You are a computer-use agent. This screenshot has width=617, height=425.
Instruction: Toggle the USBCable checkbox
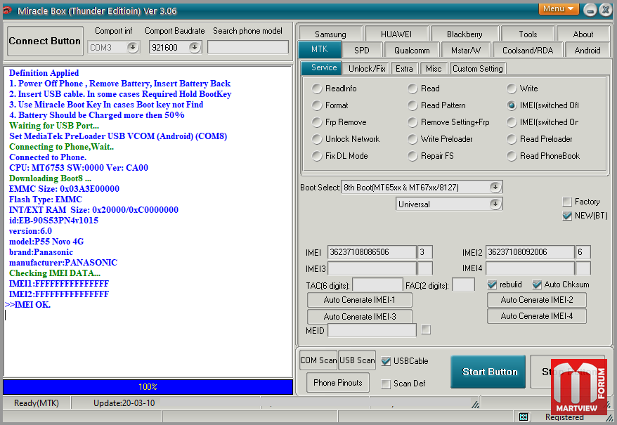tap(386, 361)
